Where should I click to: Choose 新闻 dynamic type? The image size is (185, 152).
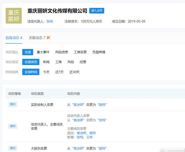tap(46, 62)
